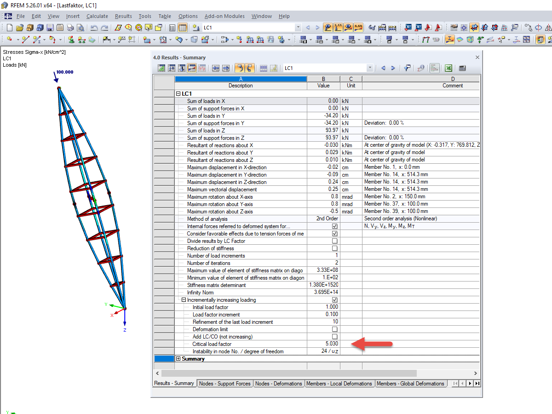
Task: Toggle 'Consider favorable effects due to tension' checkbox
Action: click(334, 234)
